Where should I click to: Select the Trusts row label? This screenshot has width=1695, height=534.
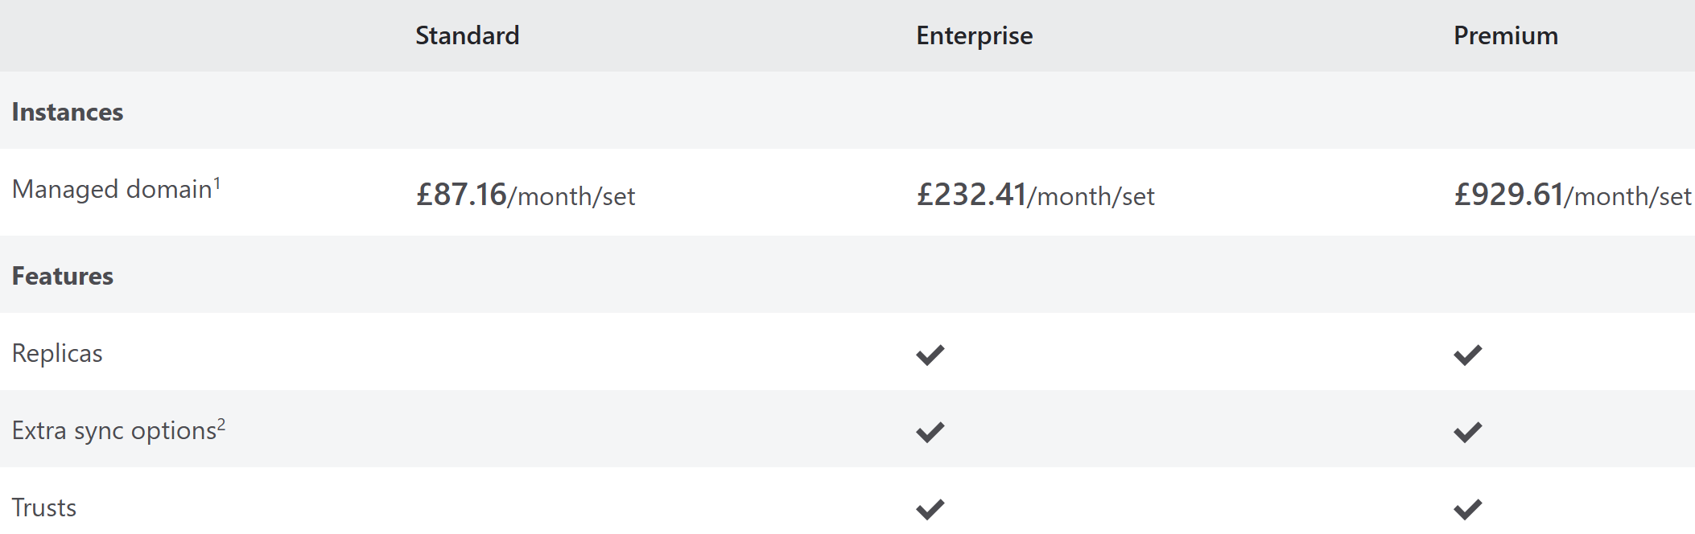(44, 507)
